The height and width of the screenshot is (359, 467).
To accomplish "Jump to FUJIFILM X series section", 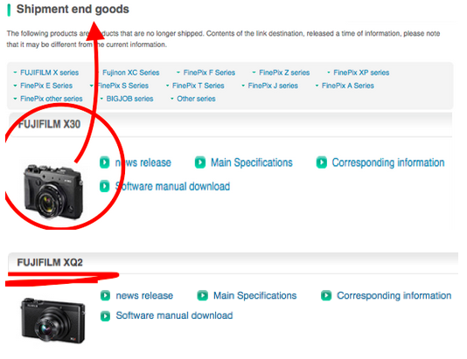I will tap(50, 72).
